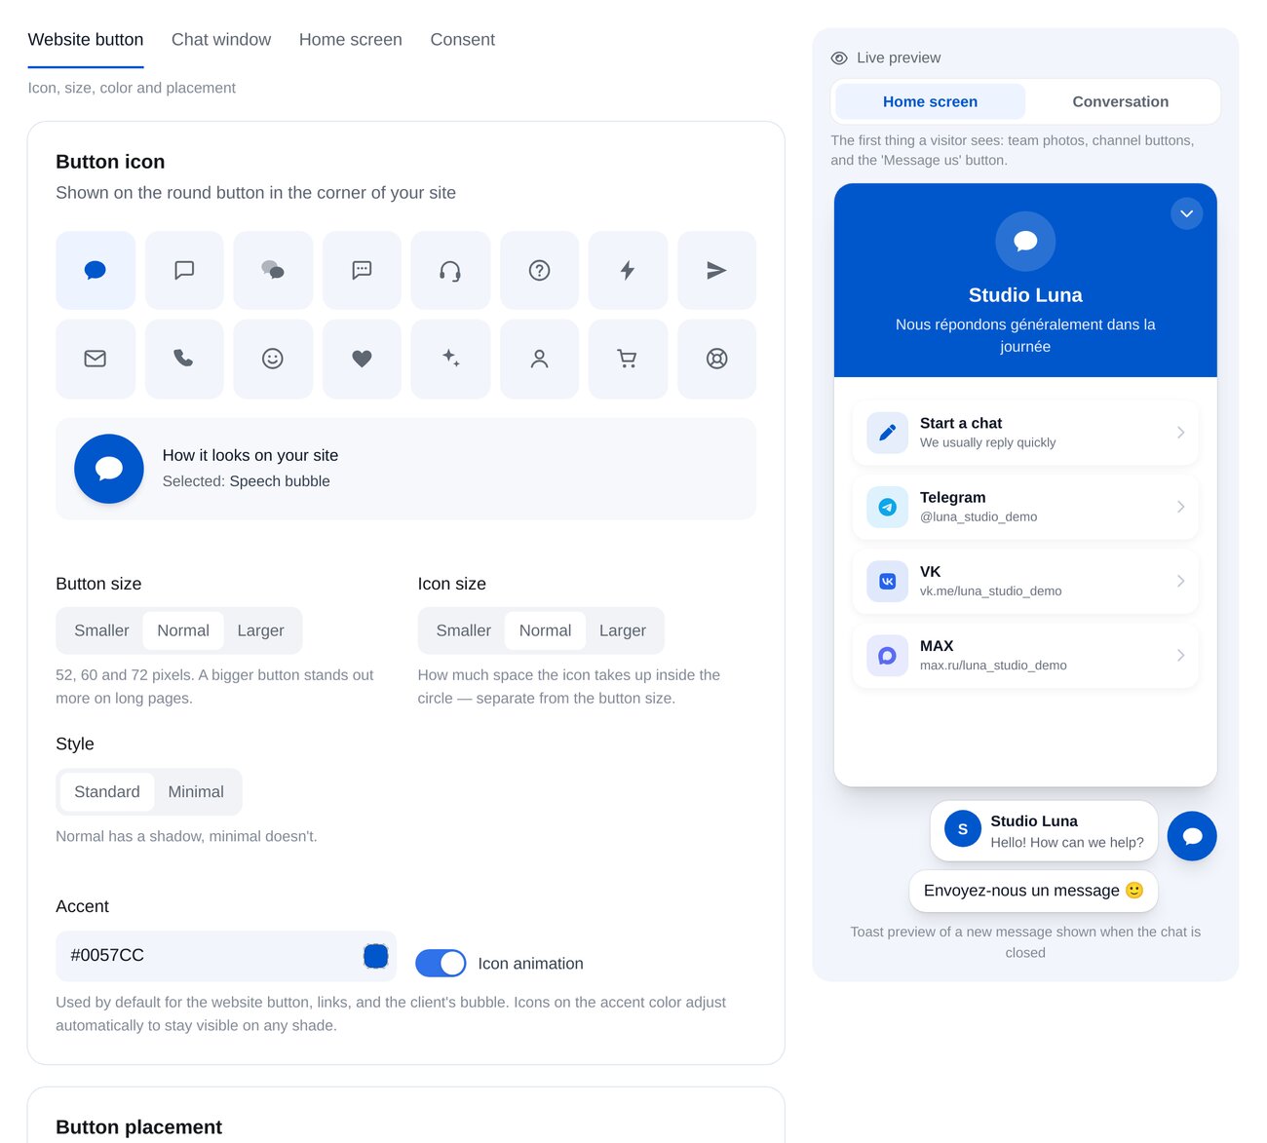Screen dimensions: 1267x1143
Task: Set button size to Larger
Action: [x=260, y=630]
